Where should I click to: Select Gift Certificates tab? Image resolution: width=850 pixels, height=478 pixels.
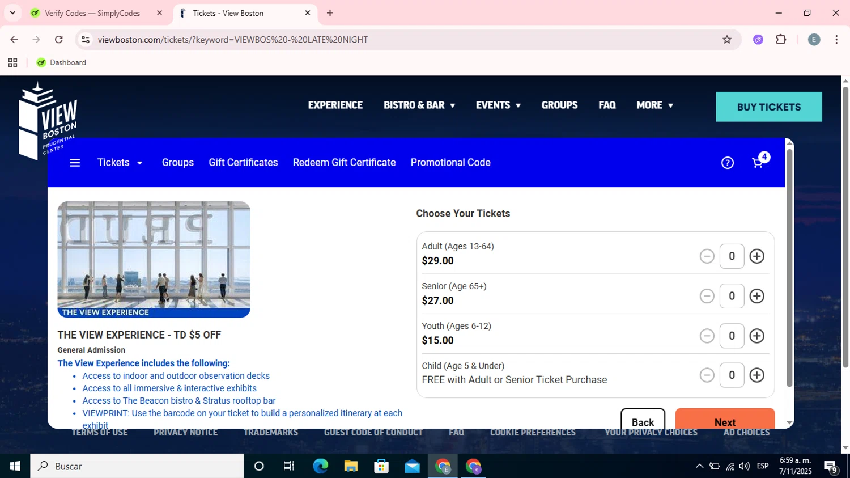pyautogui.click(x=243, y=163)
